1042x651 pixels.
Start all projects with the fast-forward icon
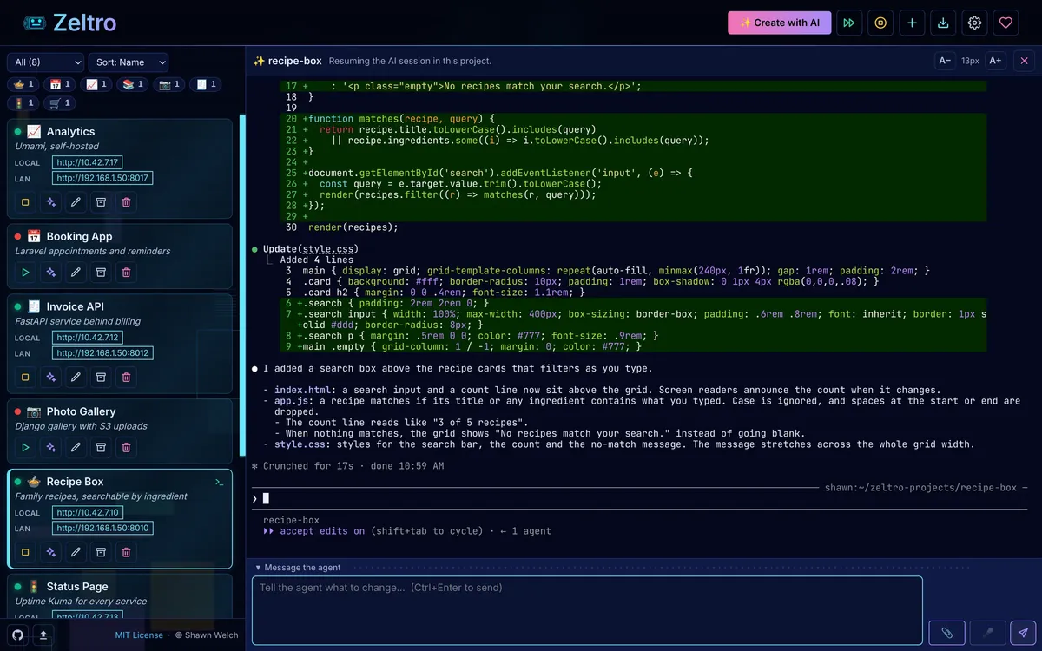tap(849, 23)
